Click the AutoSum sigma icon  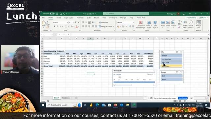(x=179, y=21)
